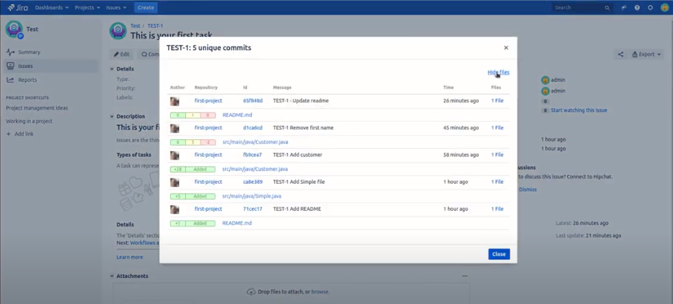Click 1 File link for Add customer commit
This screenshot has width=673, height=304.
pyautogui.click(x=497, y=154)
